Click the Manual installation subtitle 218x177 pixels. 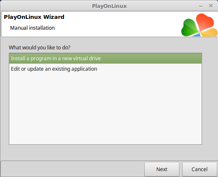pyautogui.click(x=32, y=28)
